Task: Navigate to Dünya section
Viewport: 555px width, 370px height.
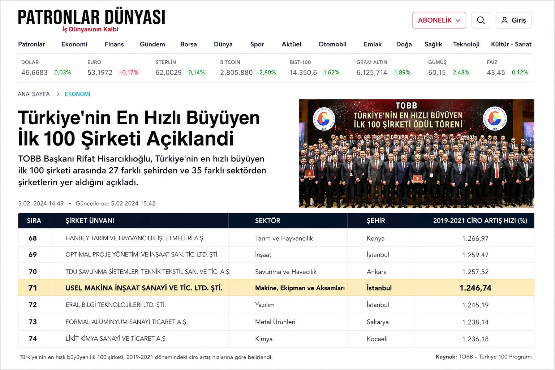Action: tap(223, 44)
